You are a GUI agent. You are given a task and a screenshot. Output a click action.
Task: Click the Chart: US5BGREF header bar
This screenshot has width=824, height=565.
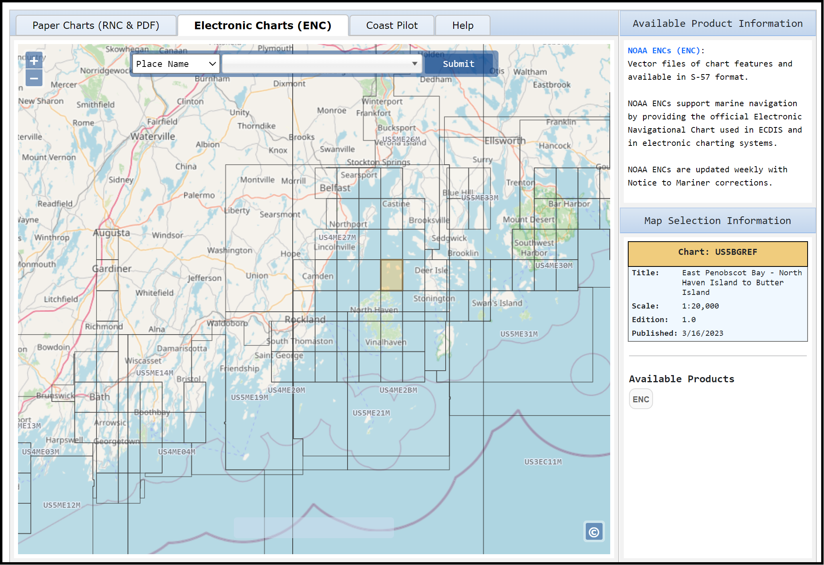click(717, 252)
